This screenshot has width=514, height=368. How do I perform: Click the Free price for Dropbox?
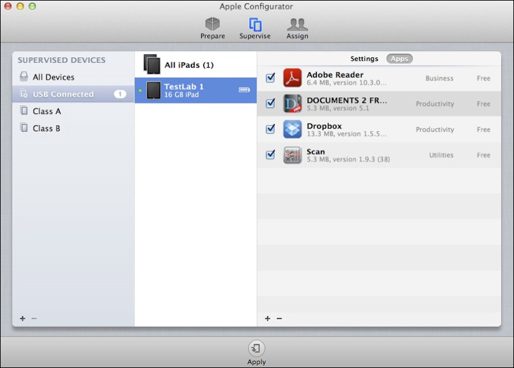pyautogui.click(x=483, y=130)
